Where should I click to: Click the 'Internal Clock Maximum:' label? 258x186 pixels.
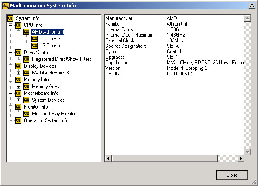tap(130, 35)
